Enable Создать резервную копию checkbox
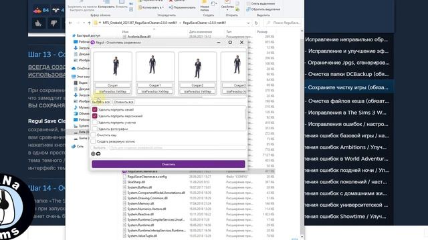Screen dimensions: 428x240 94,141
